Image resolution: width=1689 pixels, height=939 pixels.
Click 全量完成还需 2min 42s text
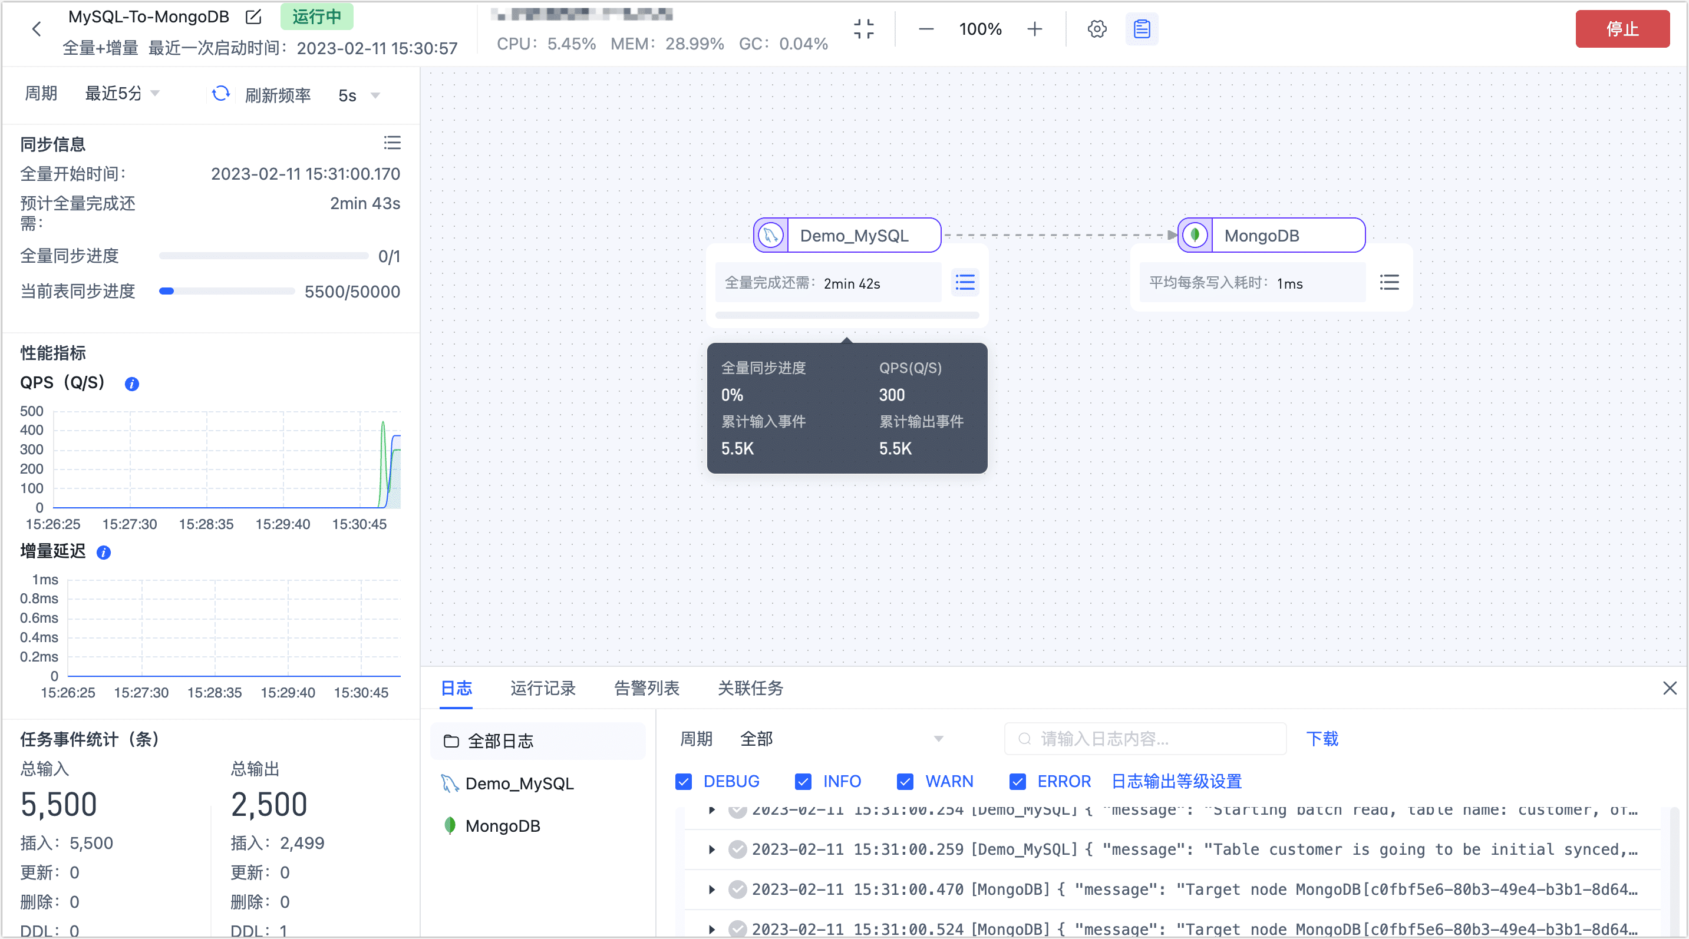pyautogui.click(x=803, y=283)
